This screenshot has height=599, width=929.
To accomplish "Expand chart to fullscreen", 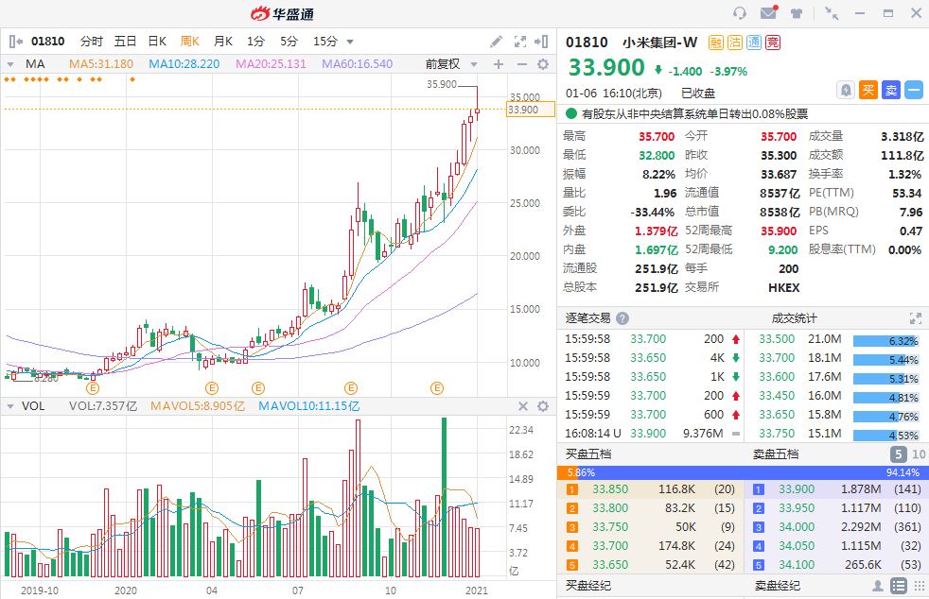I will click(x=520, y=42).
